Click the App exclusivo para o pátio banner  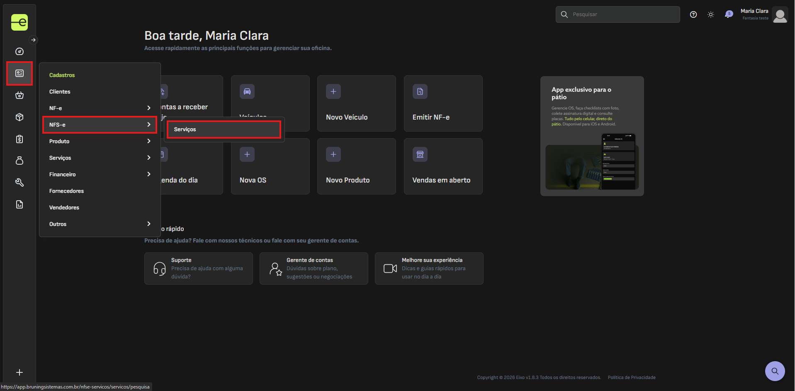point(592,136)
